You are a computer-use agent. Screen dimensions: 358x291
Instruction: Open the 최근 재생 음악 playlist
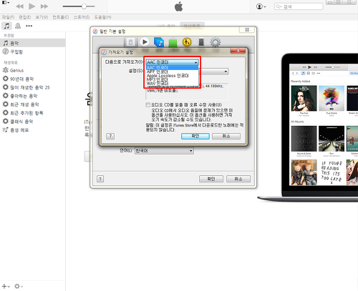click(32, 104)
